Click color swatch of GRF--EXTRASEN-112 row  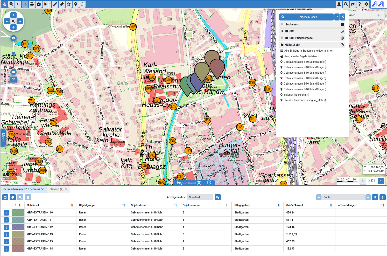[18, 227]
